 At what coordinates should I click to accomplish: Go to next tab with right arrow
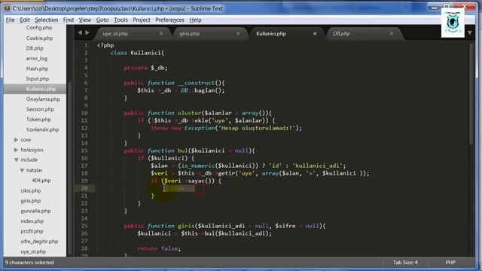87,32
